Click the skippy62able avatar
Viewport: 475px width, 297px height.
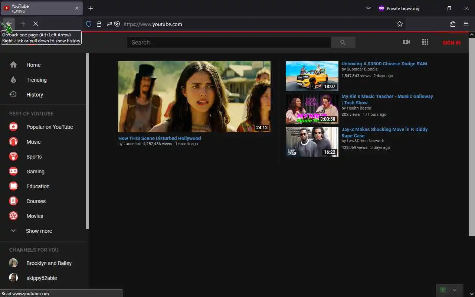[13, 278]
